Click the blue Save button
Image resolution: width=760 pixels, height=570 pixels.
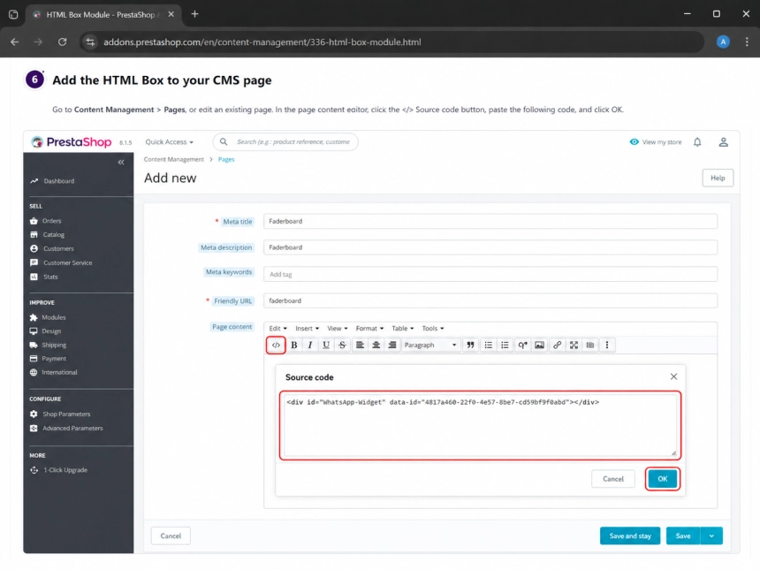click(x=683, y=536)
